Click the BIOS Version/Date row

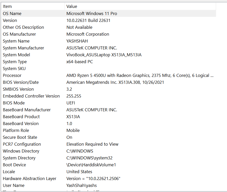pyautogui.click(x=21, y=82)
